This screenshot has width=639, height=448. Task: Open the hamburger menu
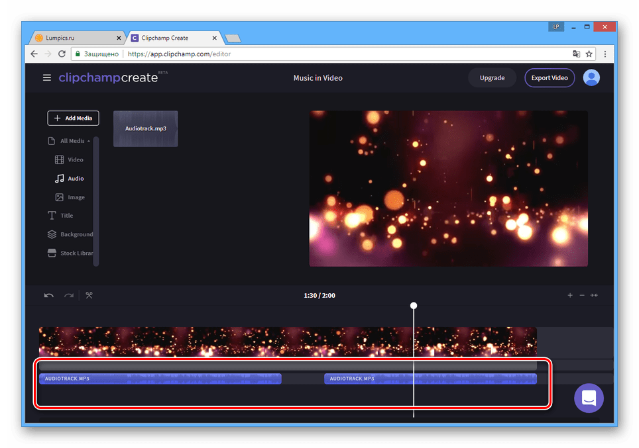click(x=47, y=77)
